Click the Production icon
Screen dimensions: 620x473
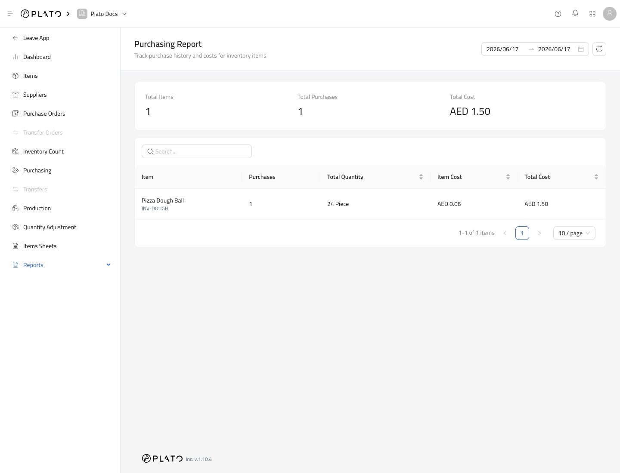pyautogui.click(x=15, y=208)
